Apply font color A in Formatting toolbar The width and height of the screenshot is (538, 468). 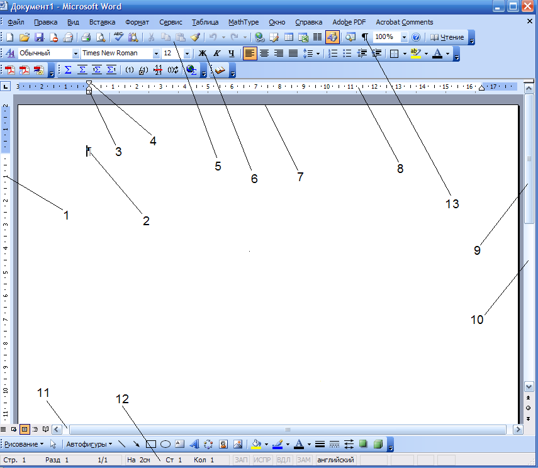click(x=437, y=53)
